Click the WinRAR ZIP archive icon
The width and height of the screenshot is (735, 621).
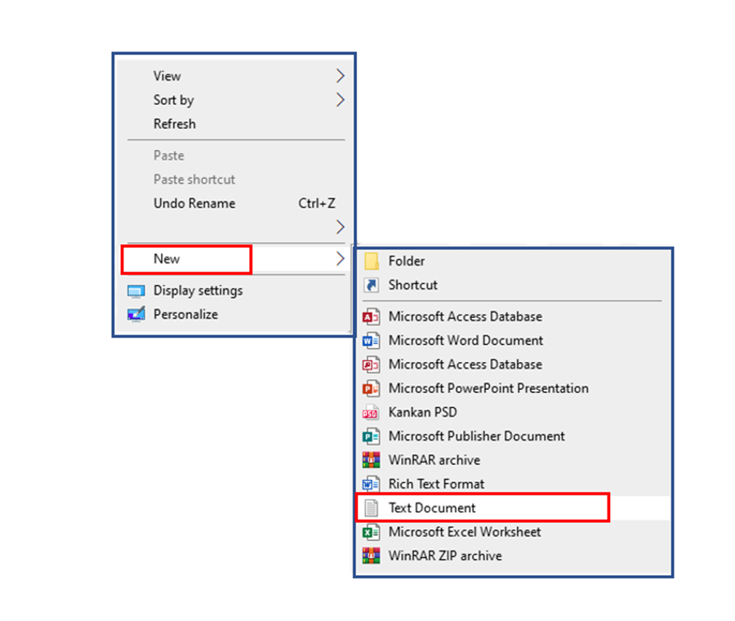click(371, 556)
